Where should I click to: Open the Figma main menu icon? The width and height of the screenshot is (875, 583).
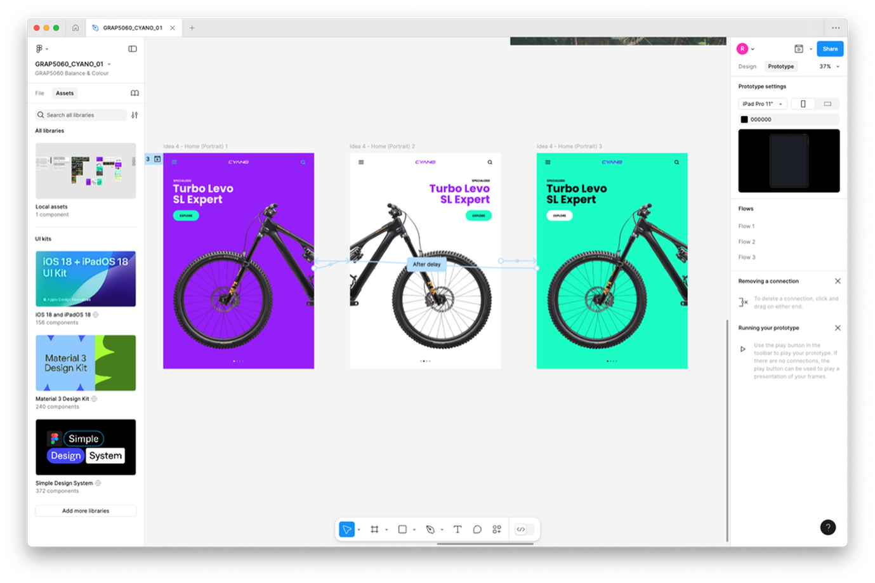(40, 49)
